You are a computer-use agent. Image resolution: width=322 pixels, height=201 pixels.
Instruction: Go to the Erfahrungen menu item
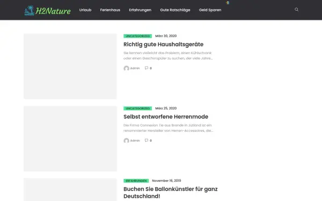pos(140,10)
